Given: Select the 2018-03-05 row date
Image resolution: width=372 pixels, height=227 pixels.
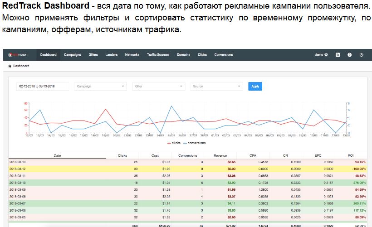Looking at the screenshot, I should (x=18, y=217).
